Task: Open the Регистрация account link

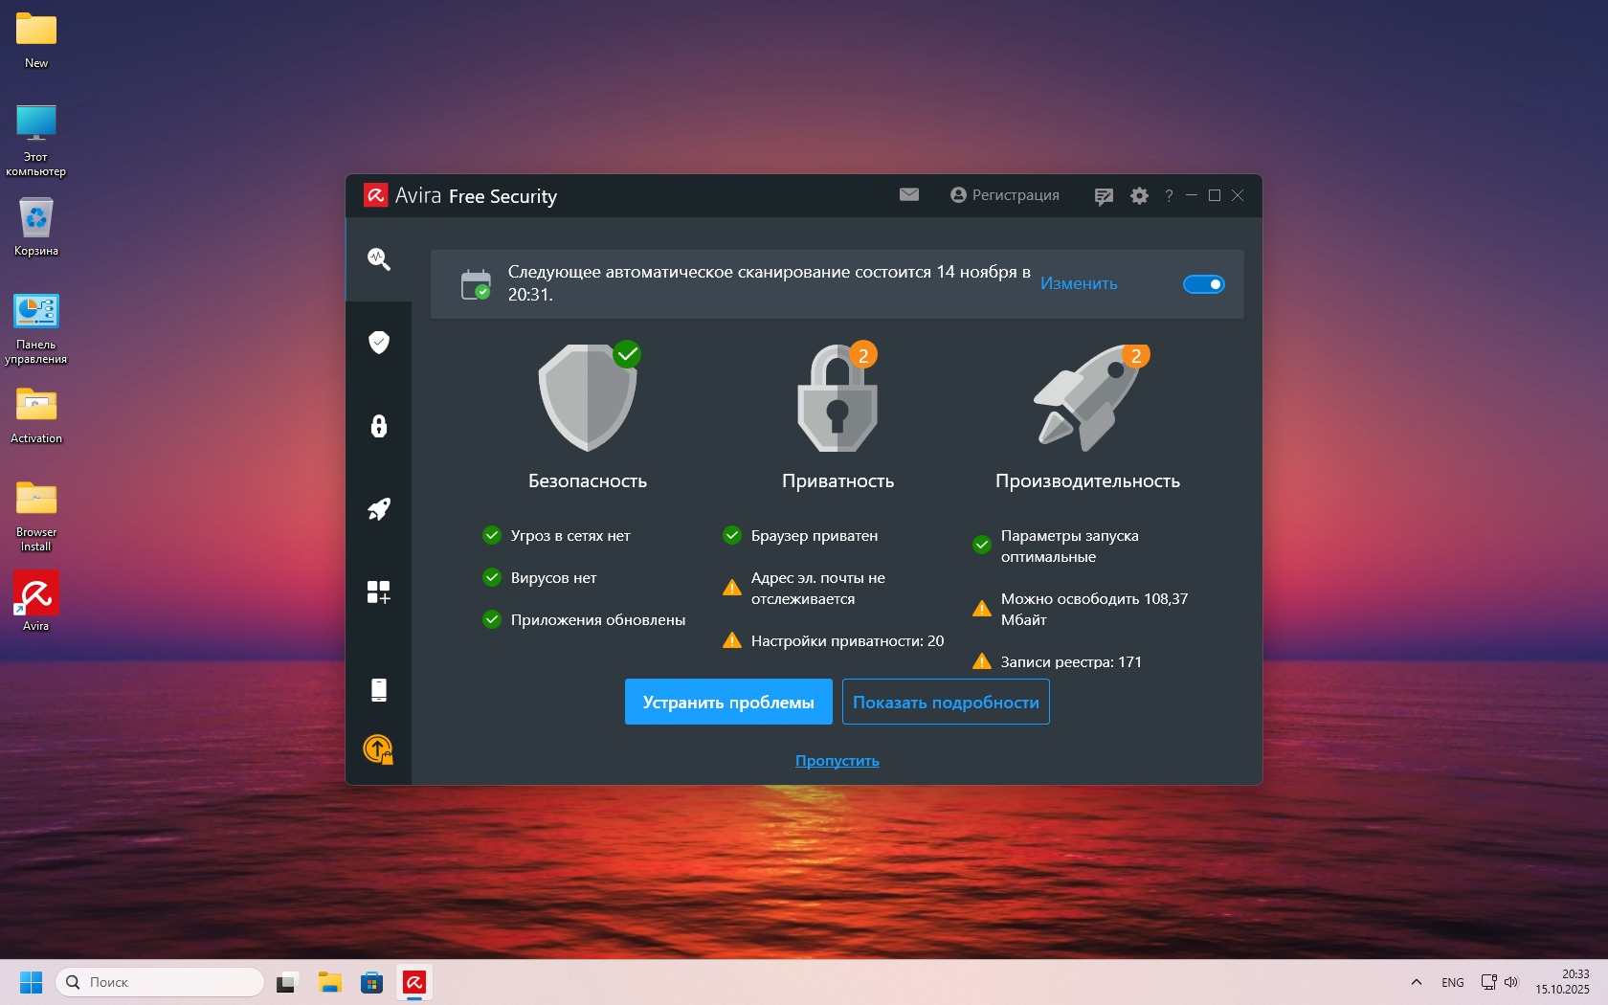Action: point(1005,195)
